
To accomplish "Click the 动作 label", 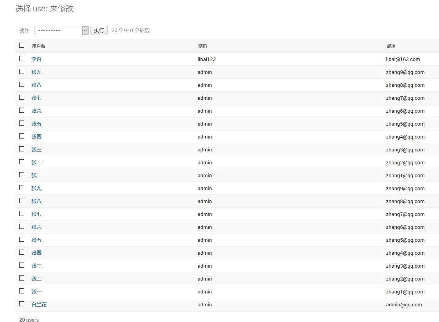I will tap(24, 31).
